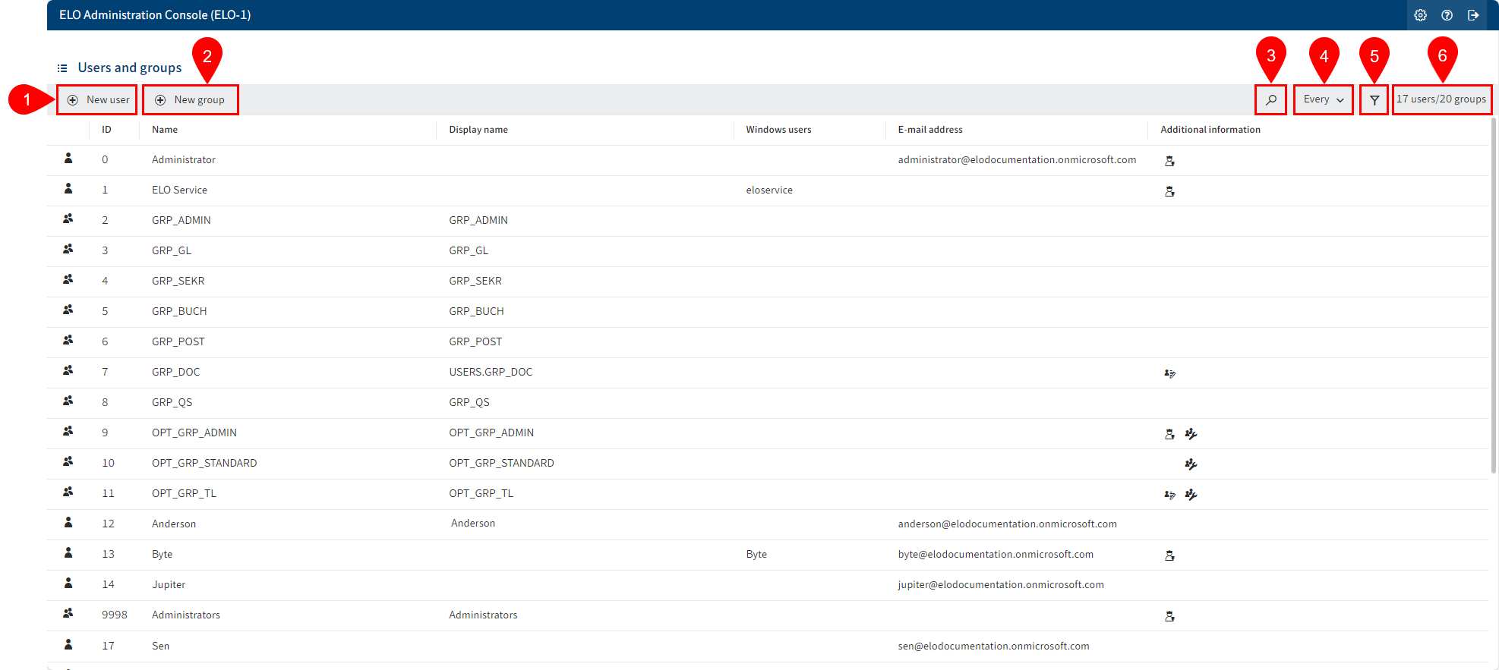Click the group icon of GRP_GL row
This screenshot has width=1499, height=670.
pos(68,249)
